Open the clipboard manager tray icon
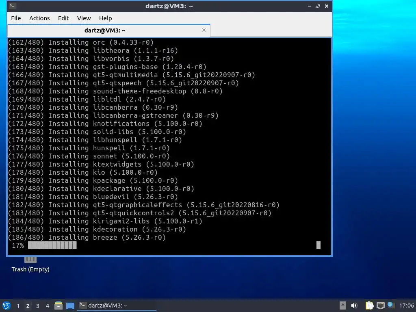 [x=369, y=305]
